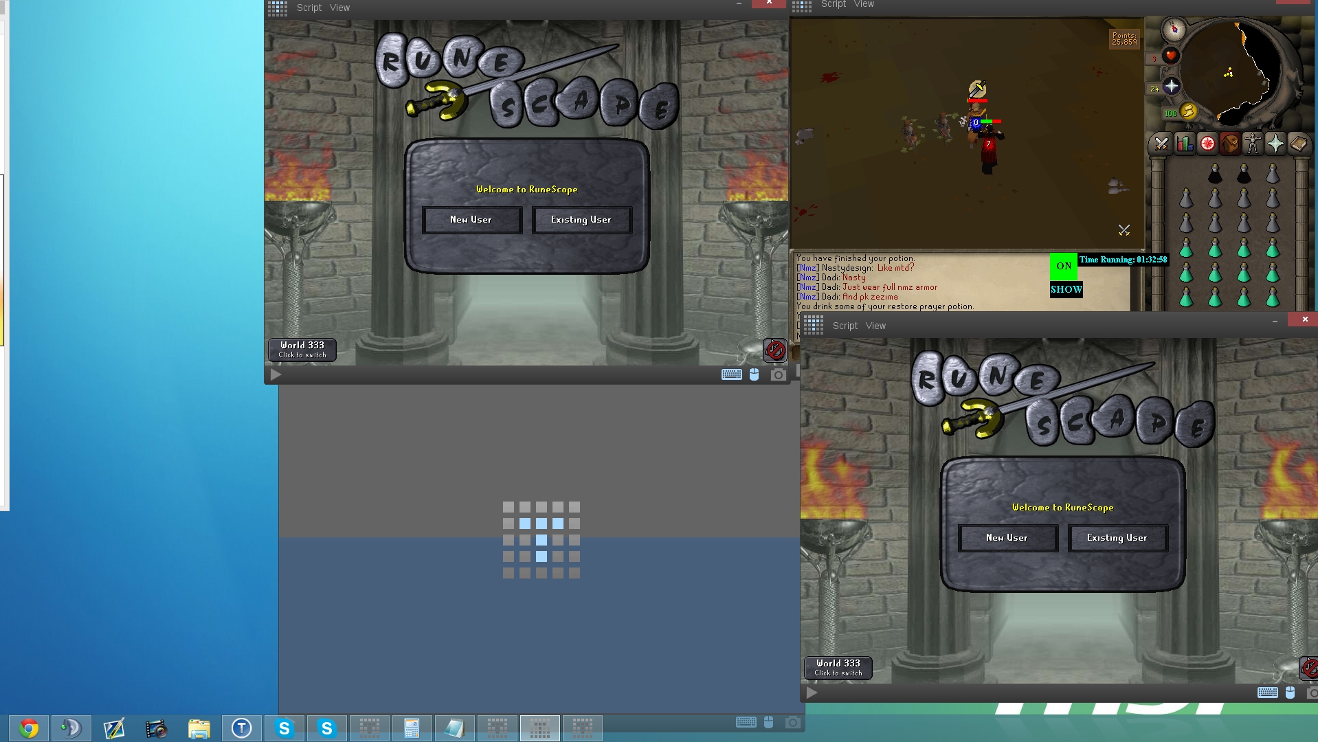Click the SHOW paint toggle button
This screenshot has height=742, width=1318.
(x=1066, y=289)
